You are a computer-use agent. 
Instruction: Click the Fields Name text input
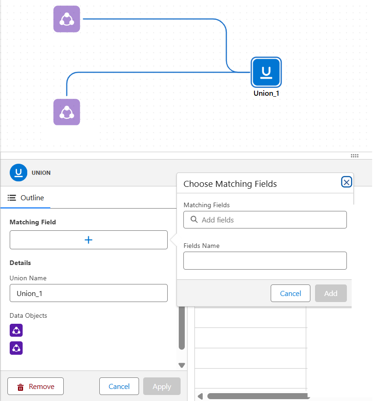pyautogui.click(x=265, y=260)
